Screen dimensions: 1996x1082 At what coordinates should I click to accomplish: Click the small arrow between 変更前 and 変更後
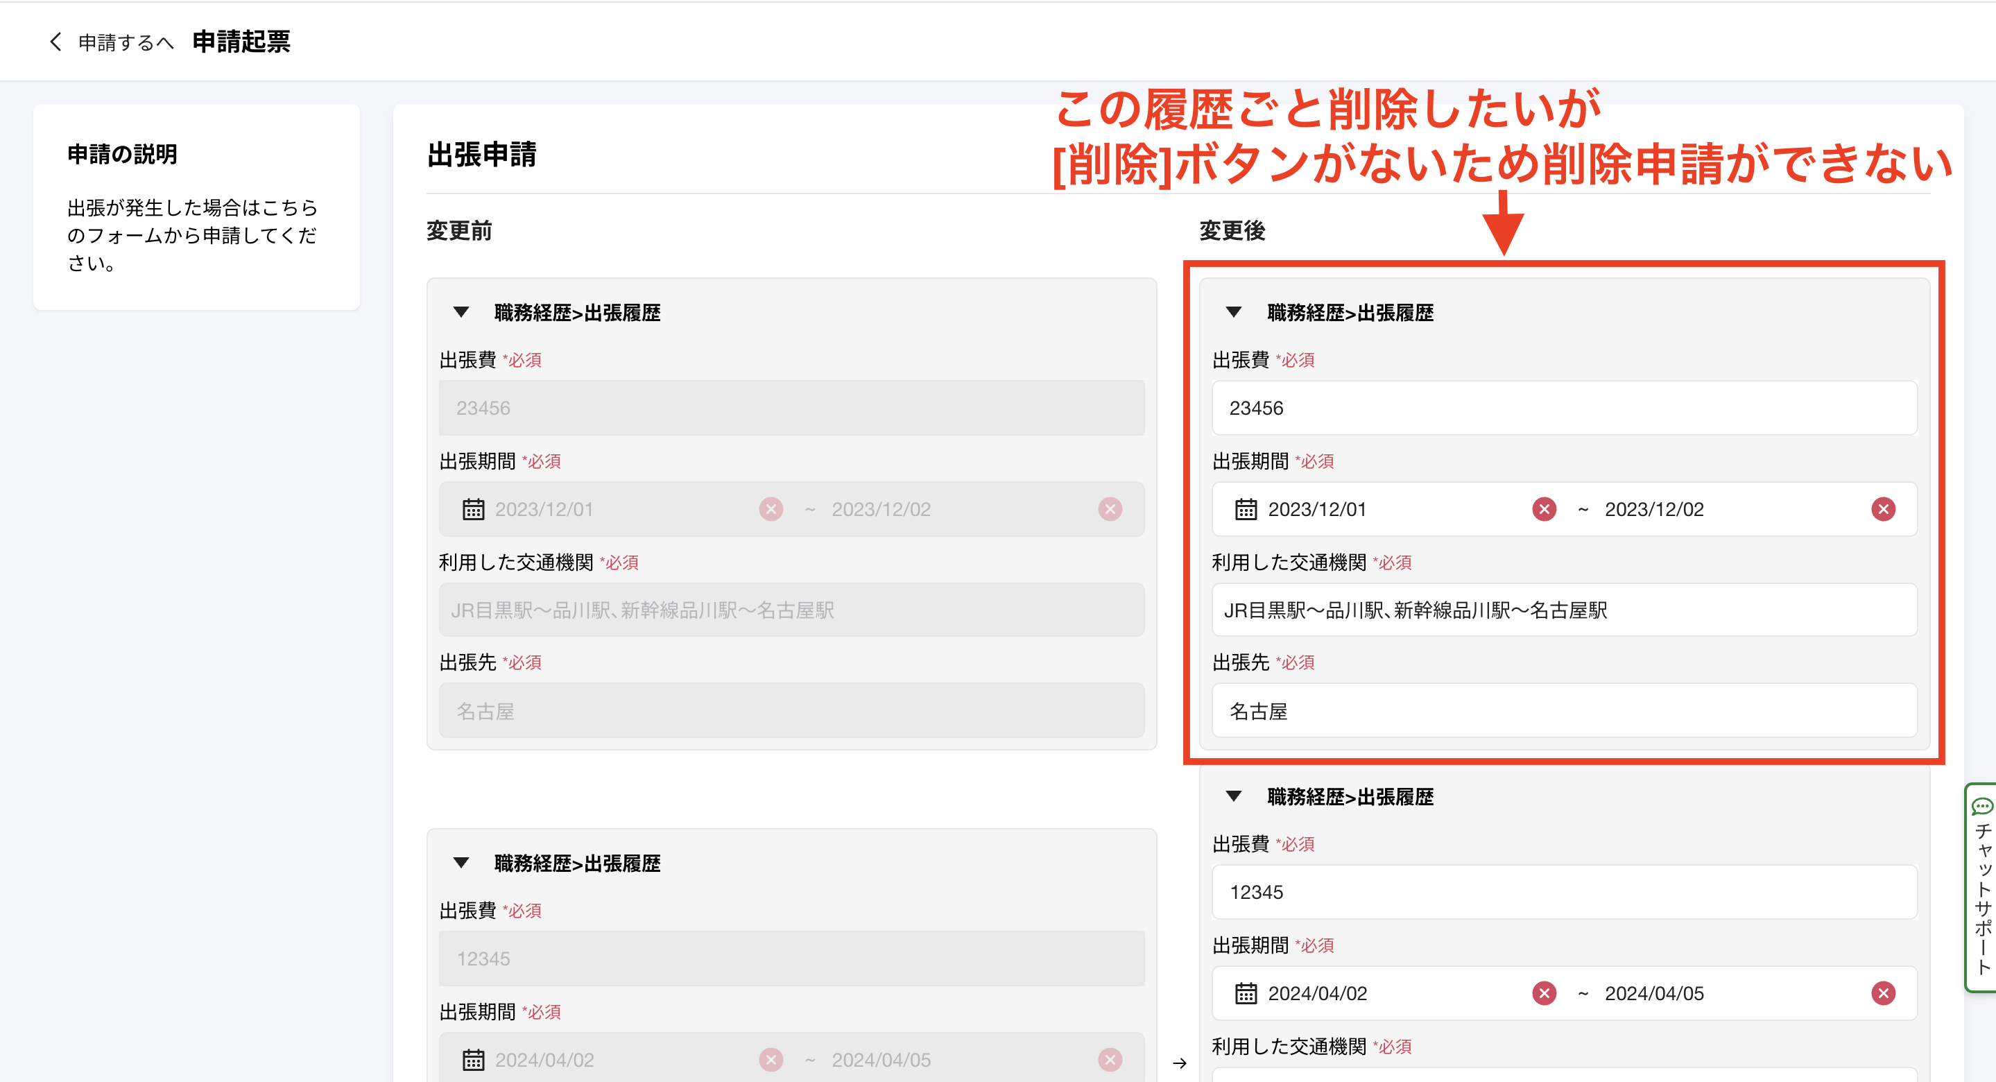(x=1179, y=1063)
